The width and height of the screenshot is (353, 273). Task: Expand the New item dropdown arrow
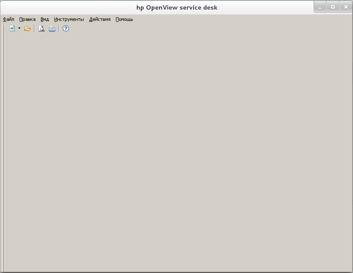pyautogui.click(x=19, y=28)
